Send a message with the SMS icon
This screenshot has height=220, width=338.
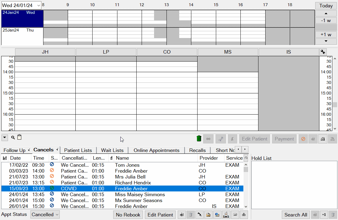click(x=226, y=215)
